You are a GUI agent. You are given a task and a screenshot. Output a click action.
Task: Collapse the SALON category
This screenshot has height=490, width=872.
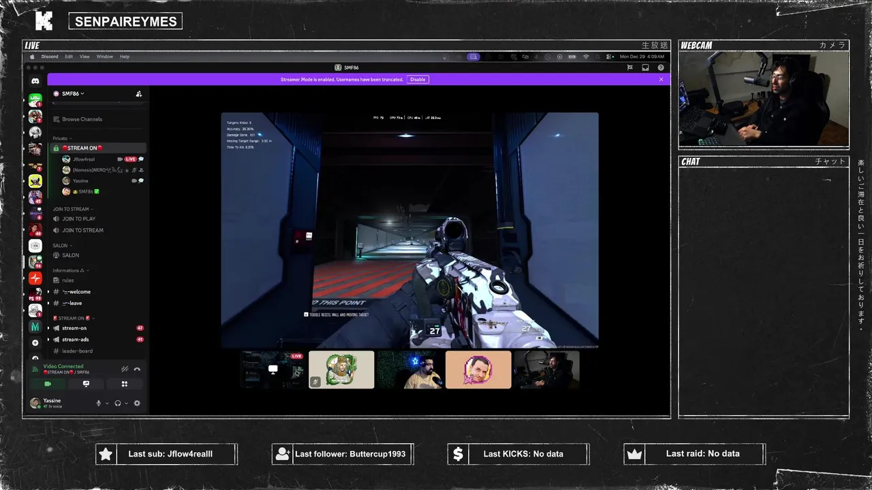62,246
